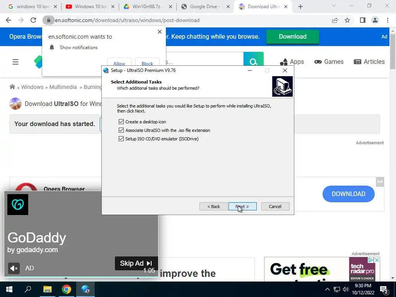Toggle Setup ISO CD/DVD emulator checkbox
Image resolution: width=396 pixels, height=297 pixels.
121,139
